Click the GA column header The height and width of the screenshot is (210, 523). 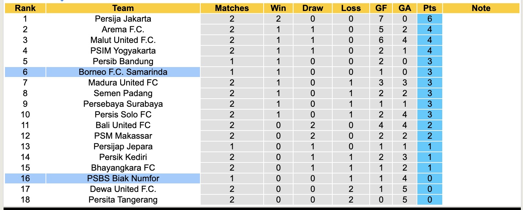click(x=405, y=8)
